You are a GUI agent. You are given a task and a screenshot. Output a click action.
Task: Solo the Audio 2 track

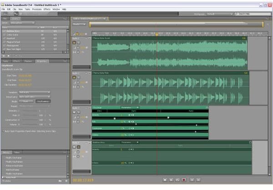(x=79, y=77)
